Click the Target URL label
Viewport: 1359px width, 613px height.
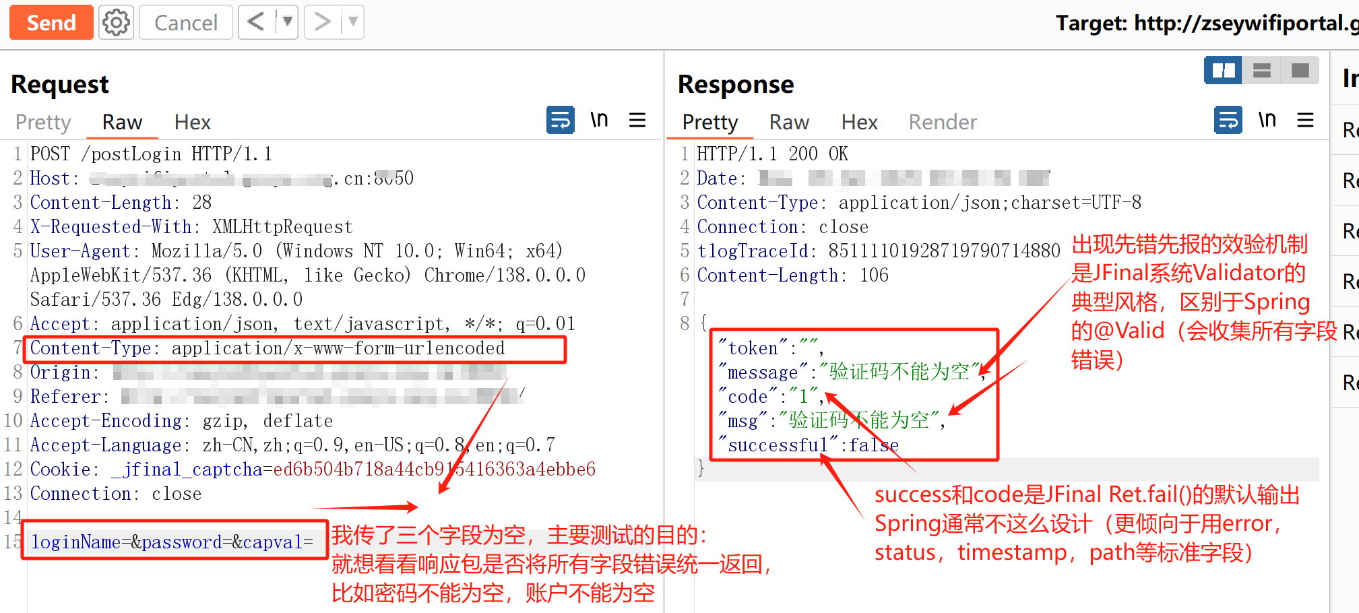point(1207,24)
